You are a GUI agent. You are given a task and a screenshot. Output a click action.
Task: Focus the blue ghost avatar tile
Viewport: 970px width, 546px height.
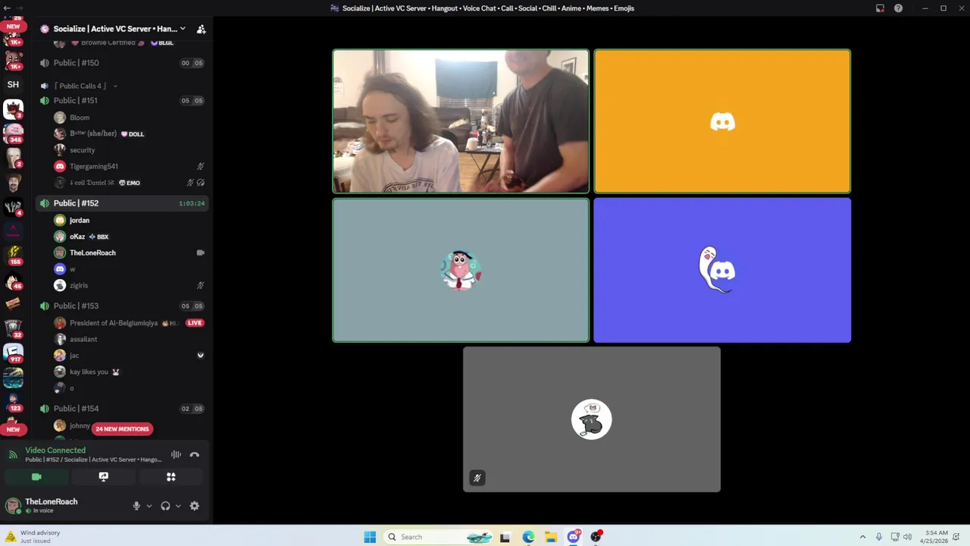[722, 271]
